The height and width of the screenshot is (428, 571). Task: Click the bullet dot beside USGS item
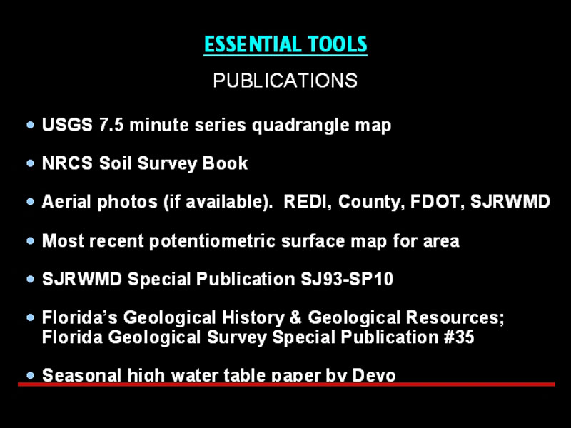[30, 126]
